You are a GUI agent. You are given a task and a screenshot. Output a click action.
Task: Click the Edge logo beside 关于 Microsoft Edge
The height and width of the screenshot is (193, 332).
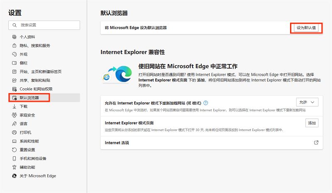click(14, 176)
